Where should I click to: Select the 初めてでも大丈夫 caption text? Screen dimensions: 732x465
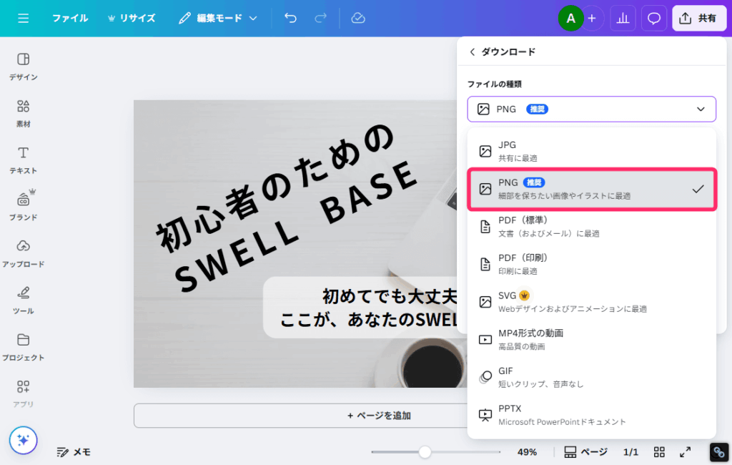390,296
